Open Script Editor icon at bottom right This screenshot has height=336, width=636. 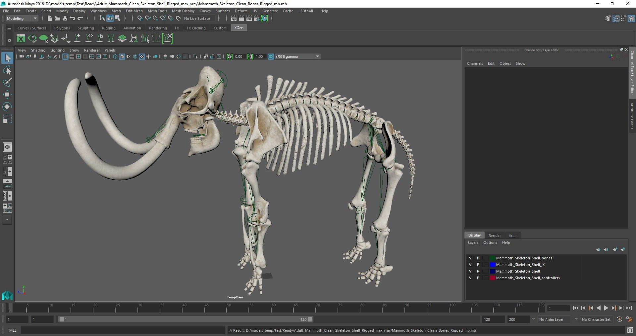point(630,330)
